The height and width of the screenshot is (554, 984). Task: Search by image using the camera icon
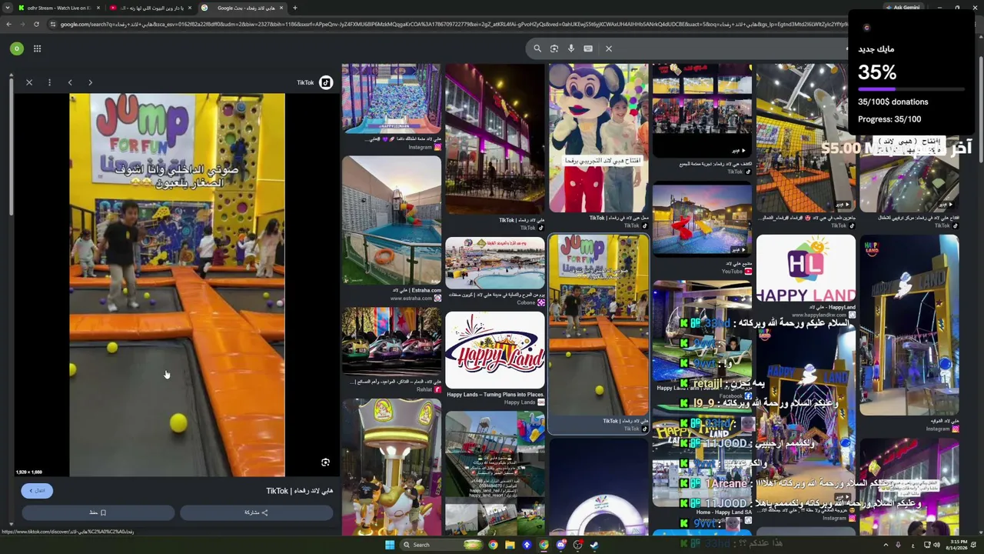(554, 48)
